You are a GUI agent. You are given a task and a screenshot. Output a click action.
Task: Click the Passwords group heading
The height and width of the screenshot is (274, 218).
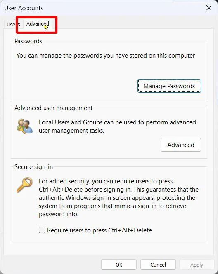pos(28,41)
